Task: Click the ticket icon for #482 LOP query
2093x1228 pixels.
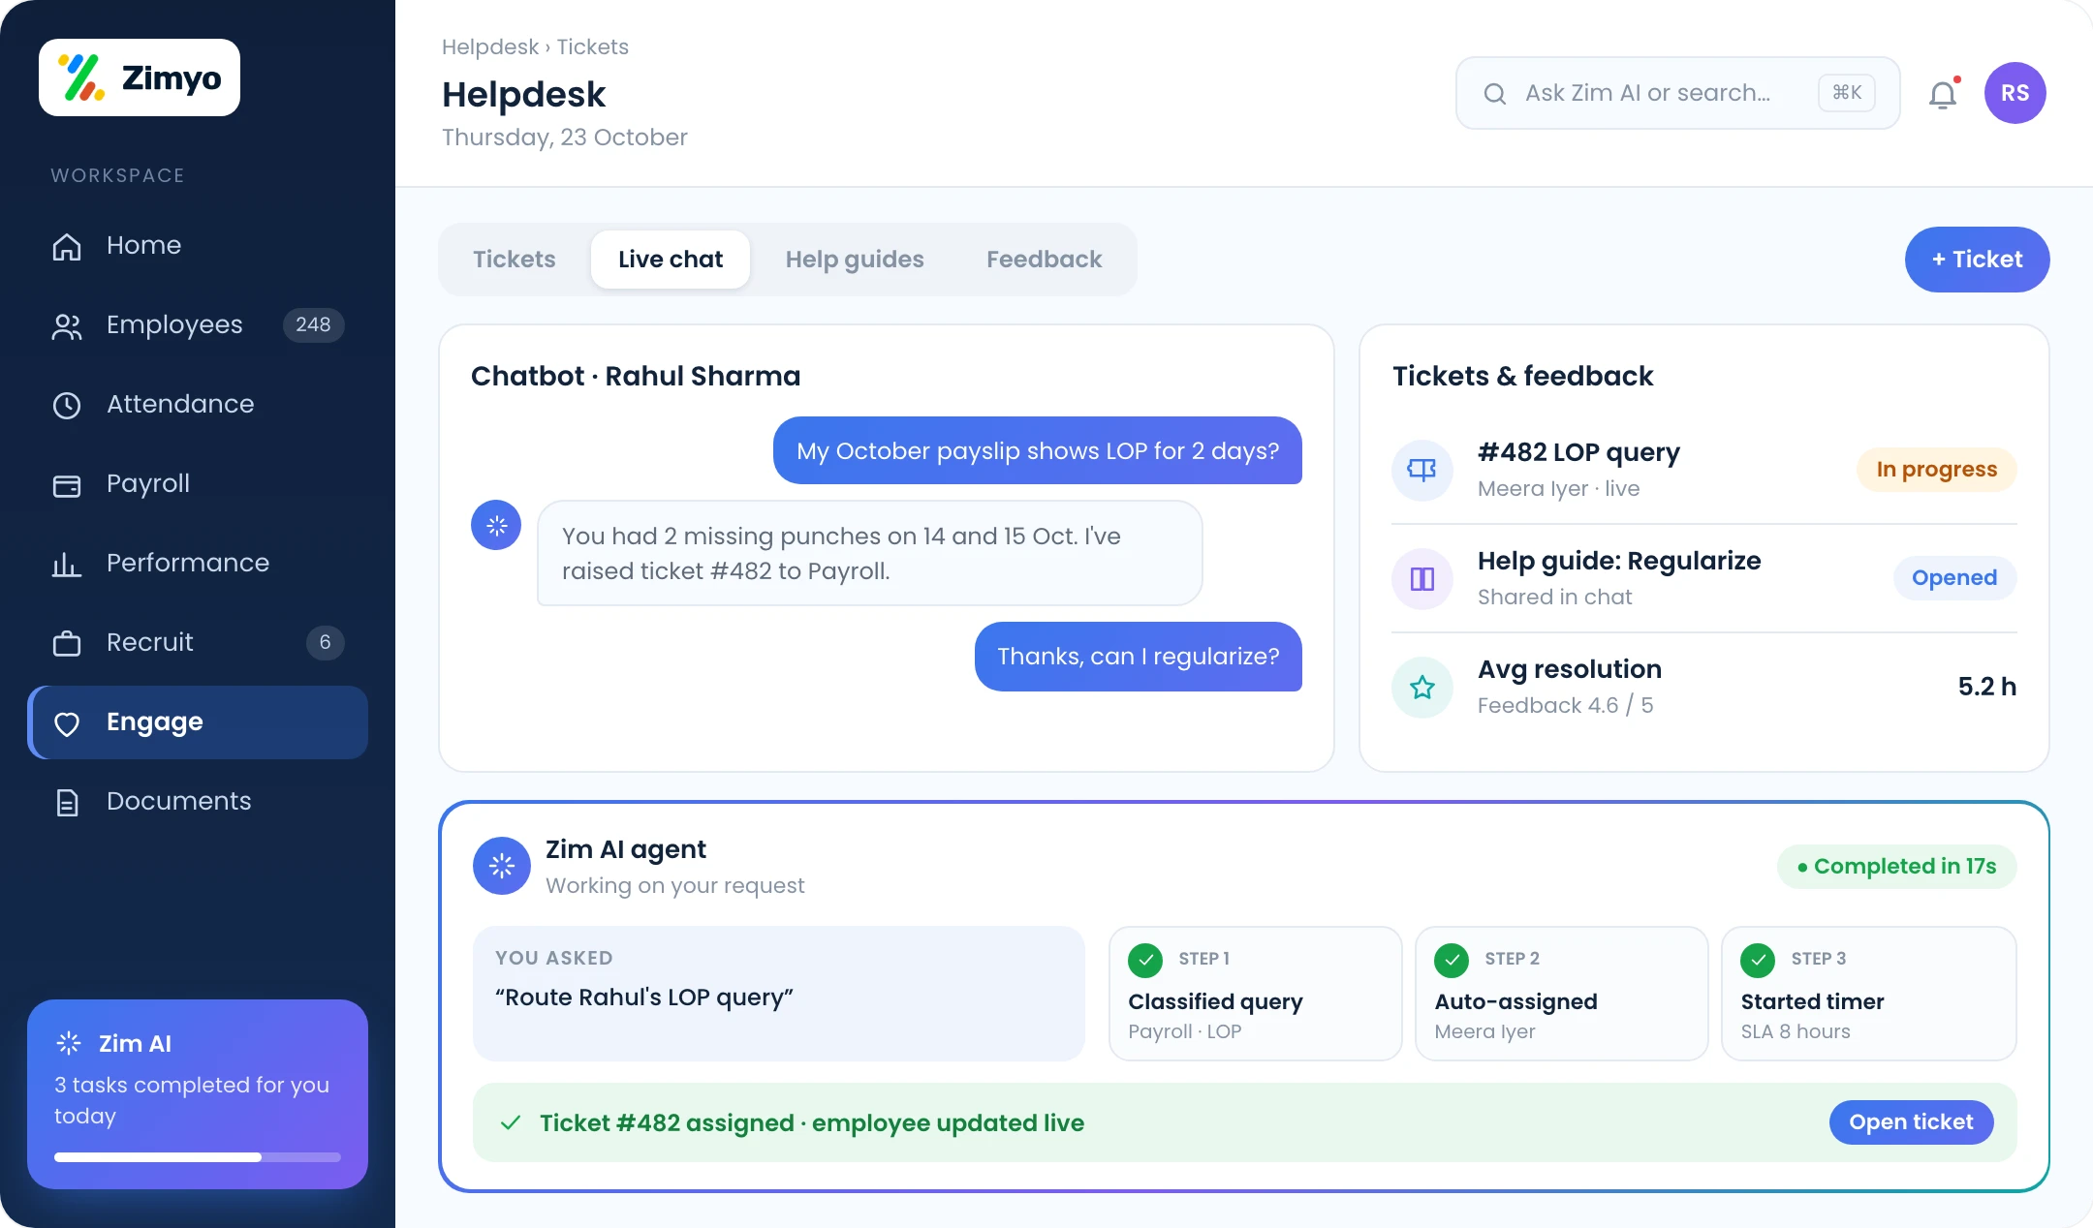Action: pos(1422,470)
